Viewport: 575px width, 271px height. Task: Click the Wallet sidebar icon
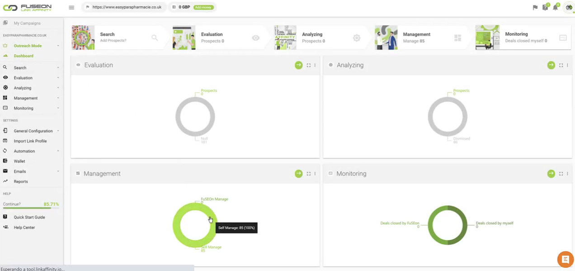(5, 161)
